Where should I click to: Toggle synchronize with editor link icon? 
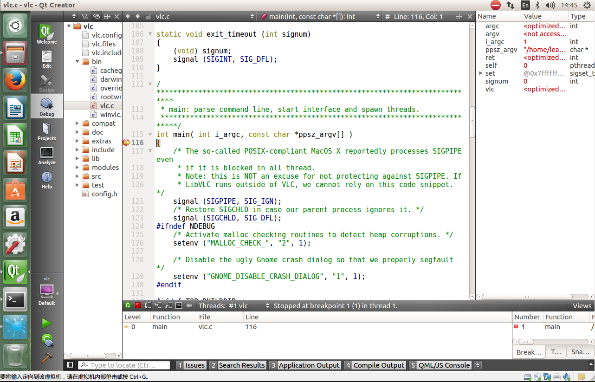pyautogui.click(x=96, y=16)
